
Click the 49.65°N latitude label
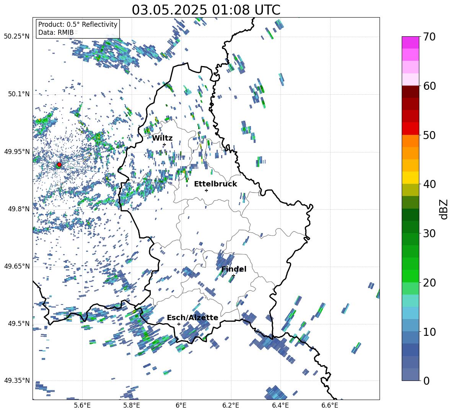[x=17, y=266]
